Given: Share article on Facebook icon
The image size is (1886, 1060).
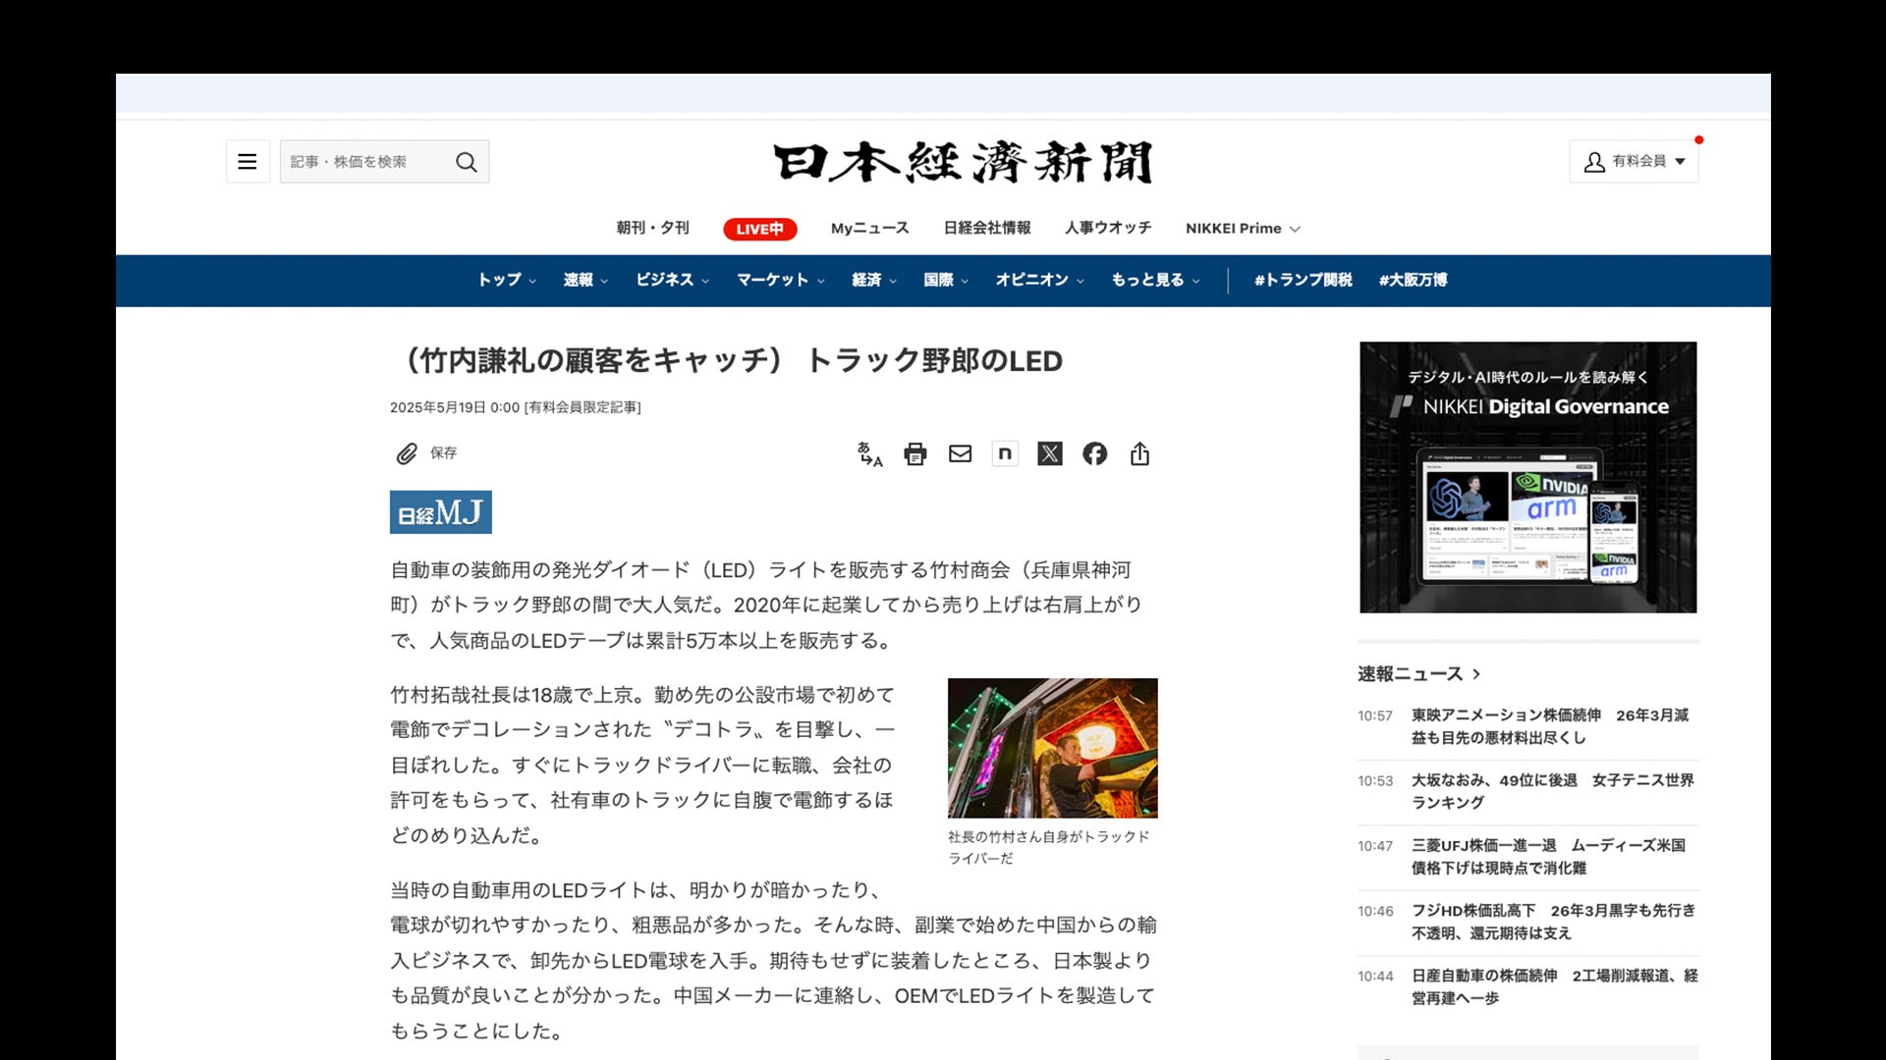Looking at the screenshot, I should coord(1094,453).
